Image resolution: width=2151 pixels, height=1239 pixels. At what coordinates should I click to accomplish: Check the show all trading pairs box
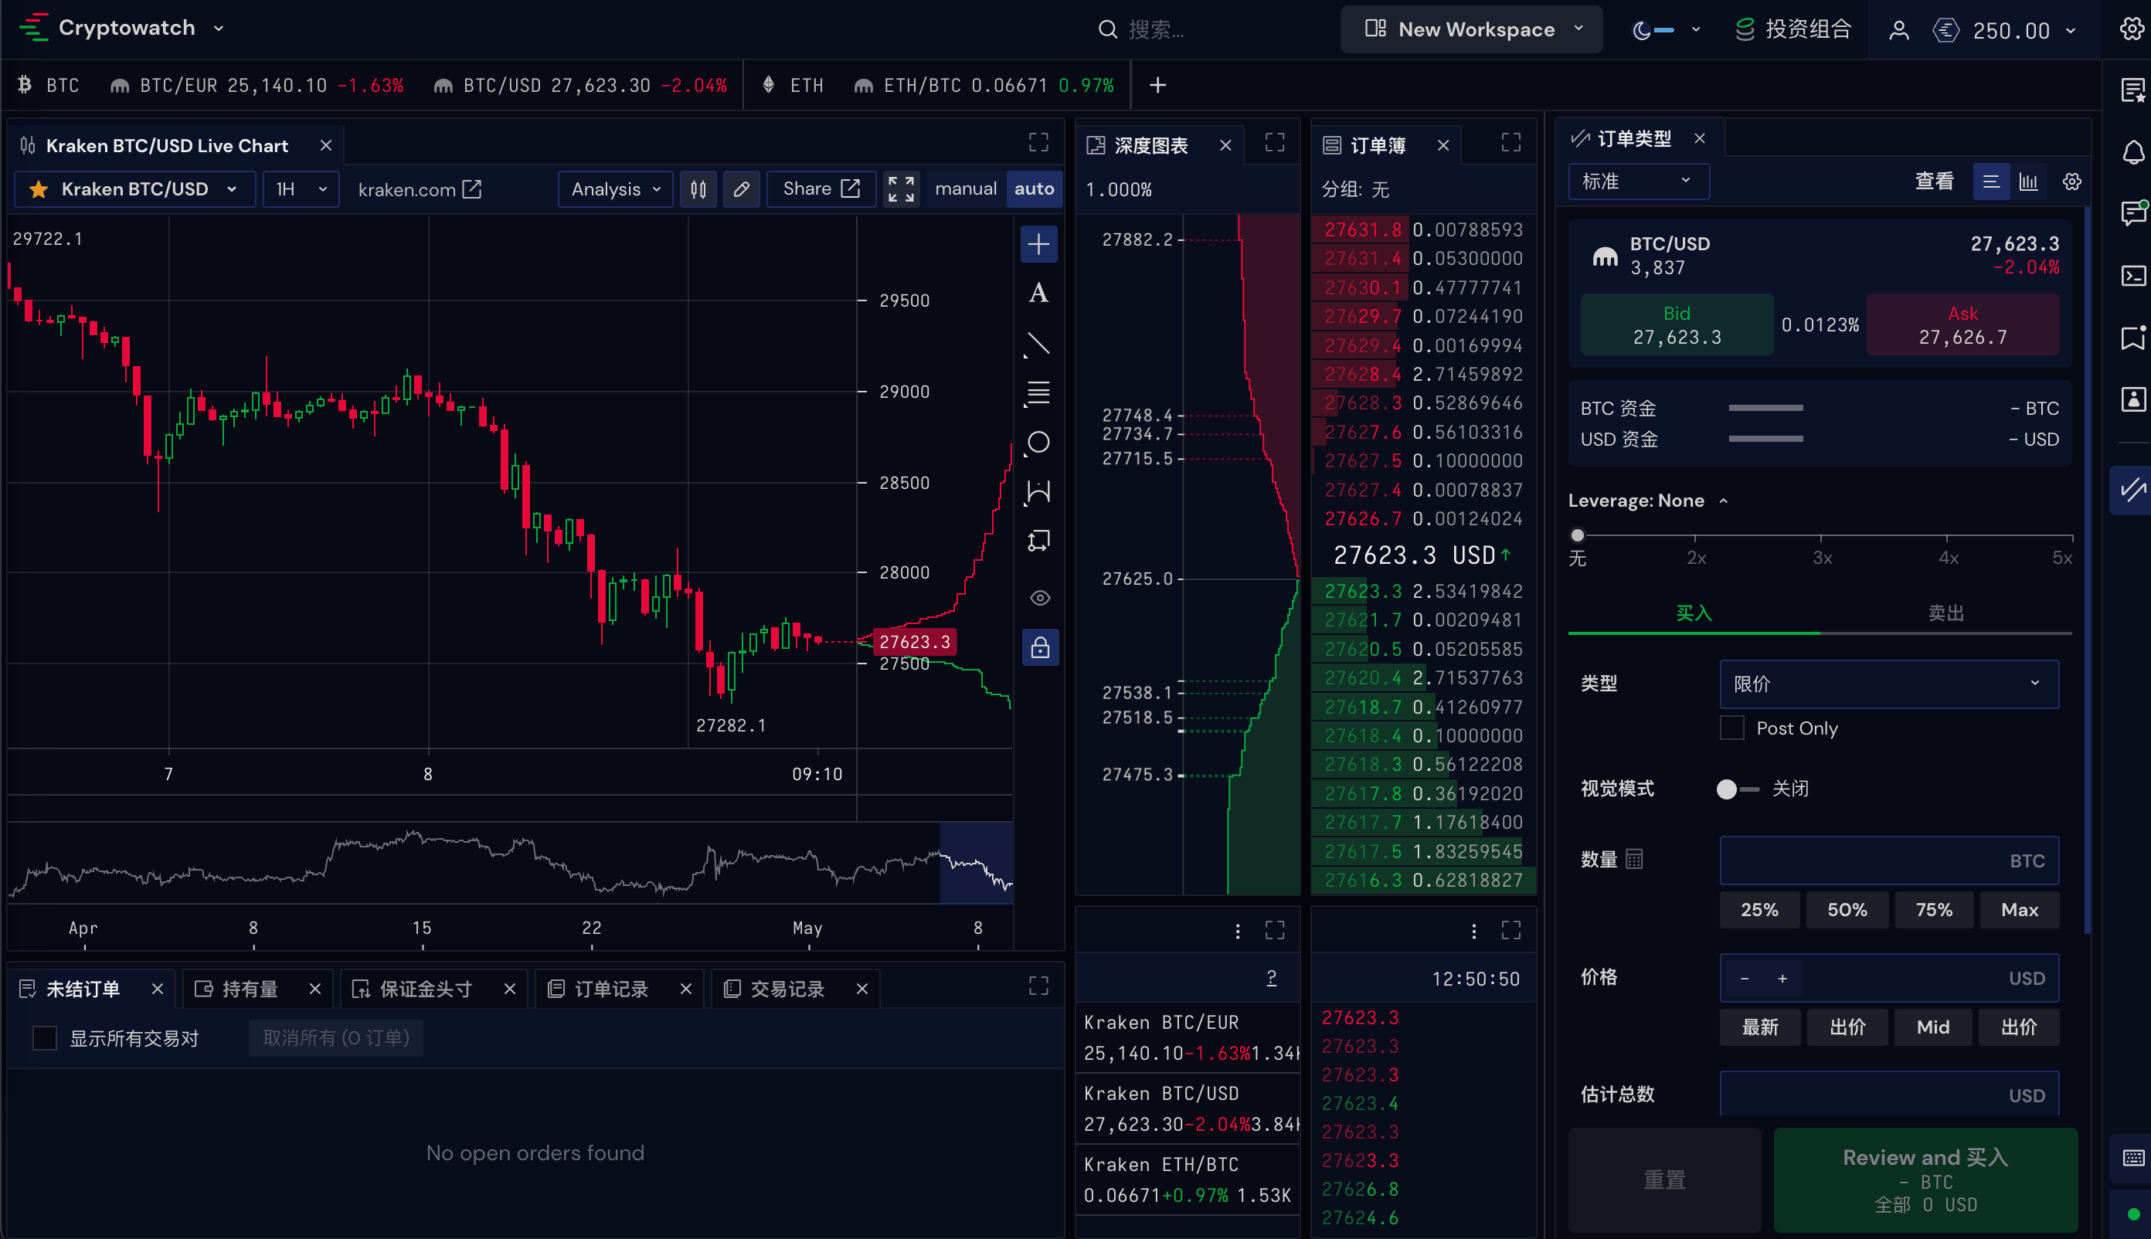click(x=44, y=1038)
